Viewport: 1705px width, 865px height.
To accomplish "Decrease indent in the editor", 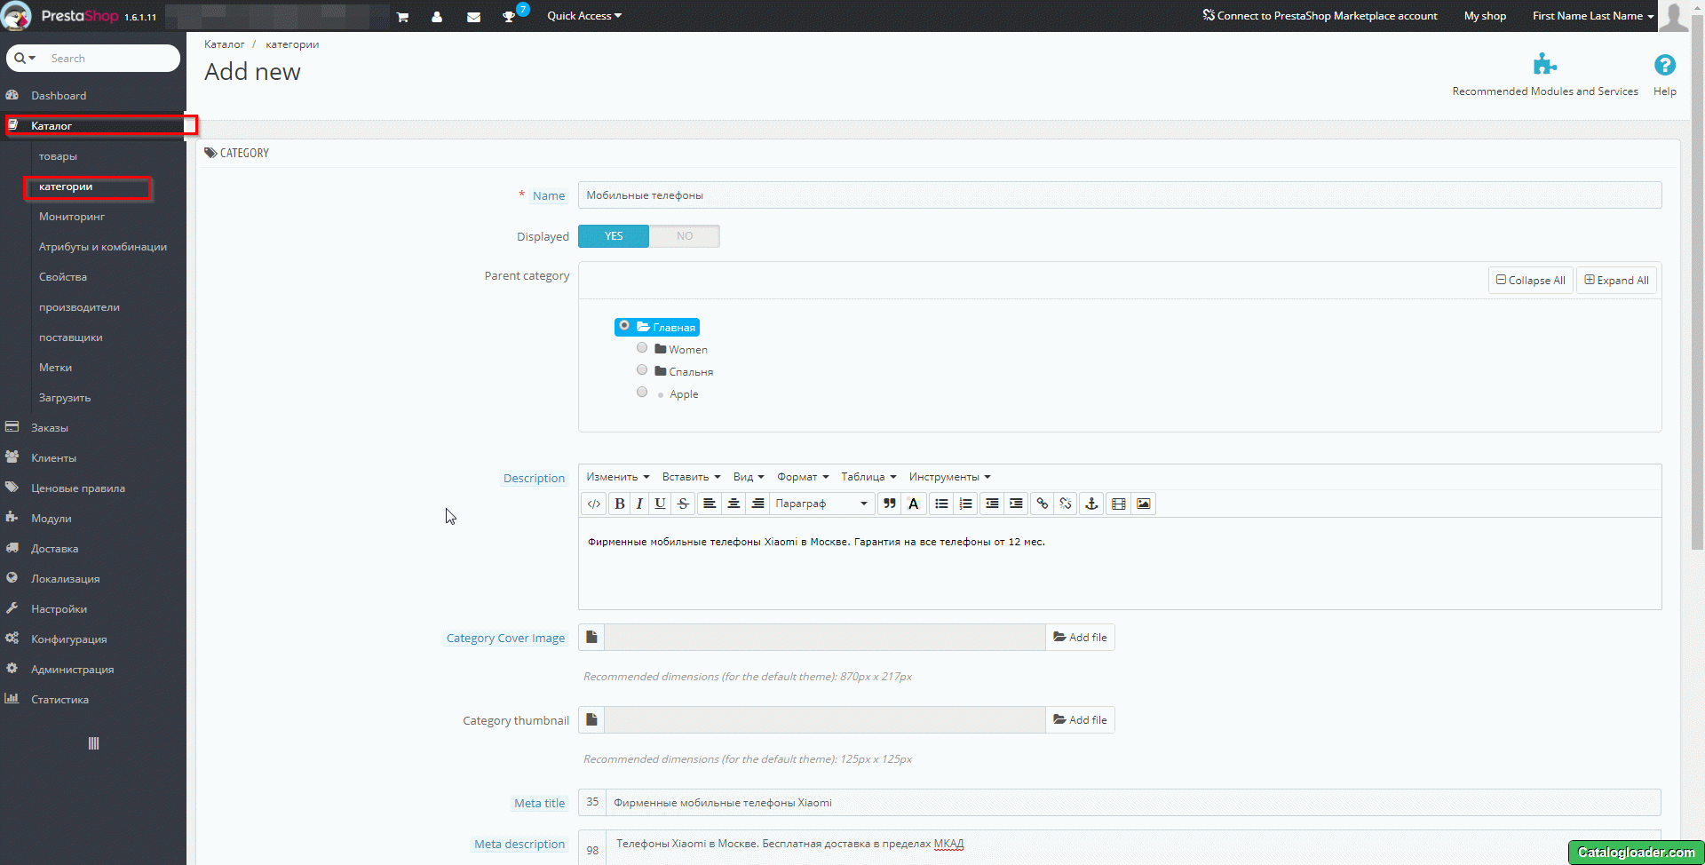I will [x=993, y=504].
